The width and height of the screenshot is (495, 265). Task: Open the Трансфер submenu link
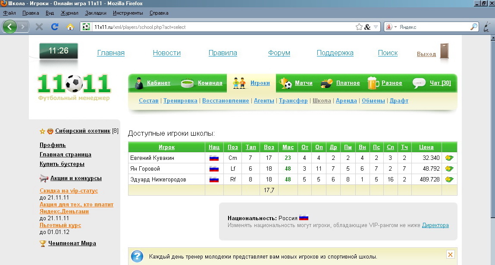293,100
